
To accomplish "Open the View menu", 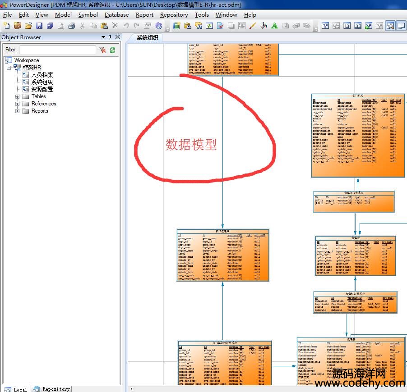I will pos(42,15).
